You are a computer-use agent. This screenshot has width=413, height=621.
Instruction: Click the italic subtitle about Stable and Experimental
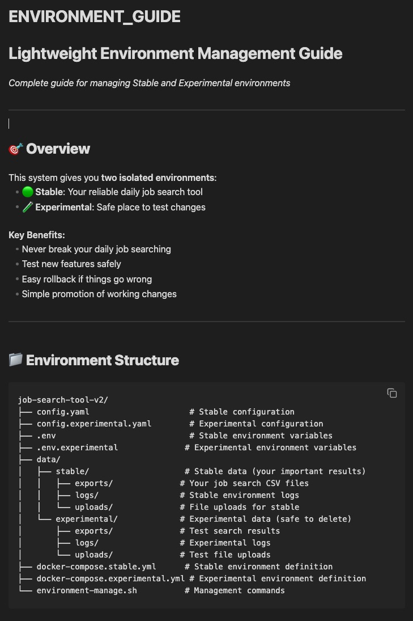pos(150,83)
